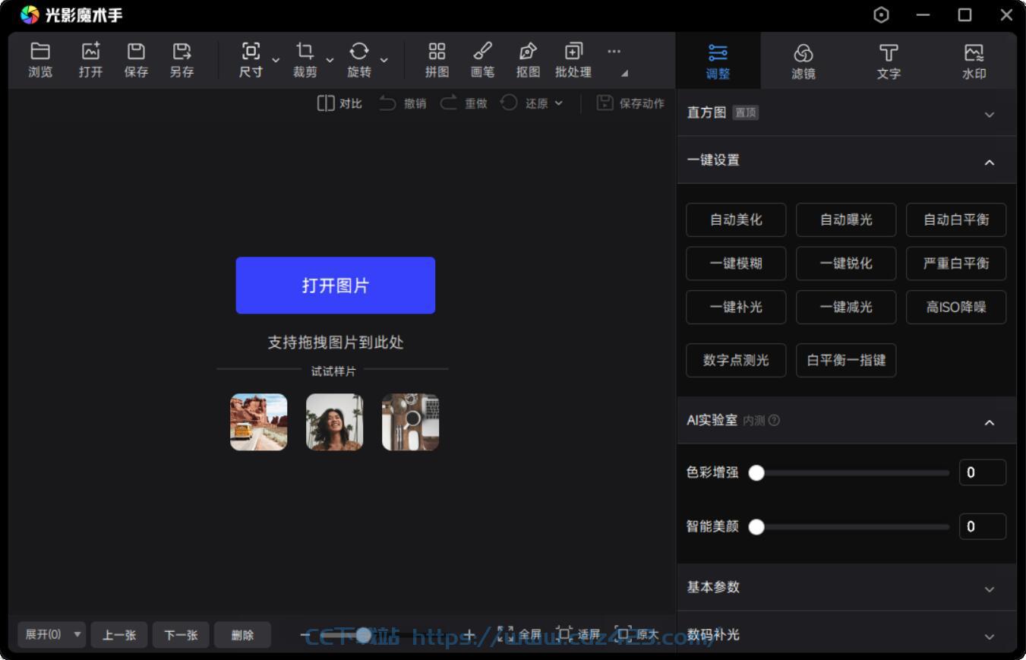Image resolution: width=1026 pixels, height=660 pixels.
Task: Click the 数字点测光 button
Action: pyautogui.click(x=736, y=360)
